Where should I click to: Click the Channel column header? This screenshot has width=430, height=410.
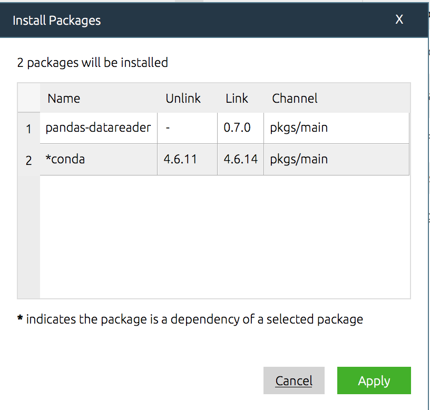(x=295, y=98)
